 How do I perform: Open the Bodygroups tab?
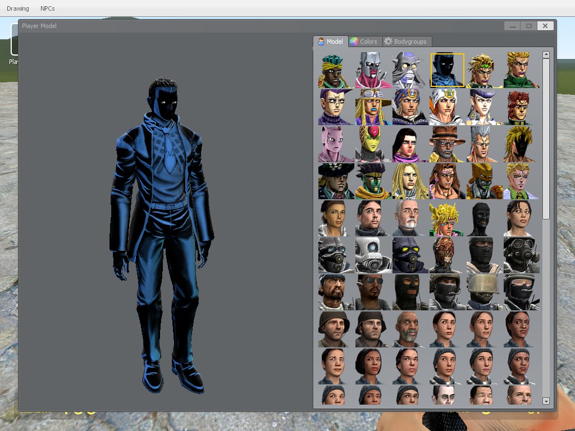[x=406, y=42]
